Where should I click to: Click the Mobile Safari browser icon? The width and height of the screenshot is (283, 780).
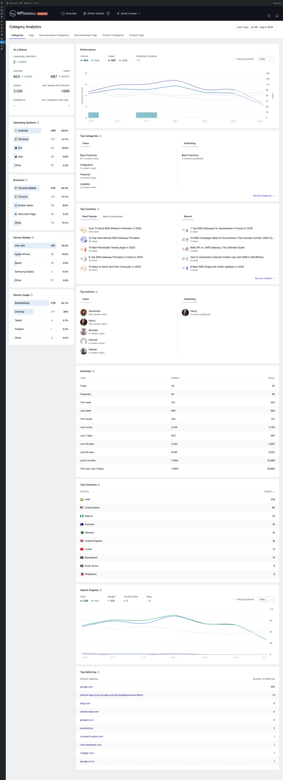[16, 206]
